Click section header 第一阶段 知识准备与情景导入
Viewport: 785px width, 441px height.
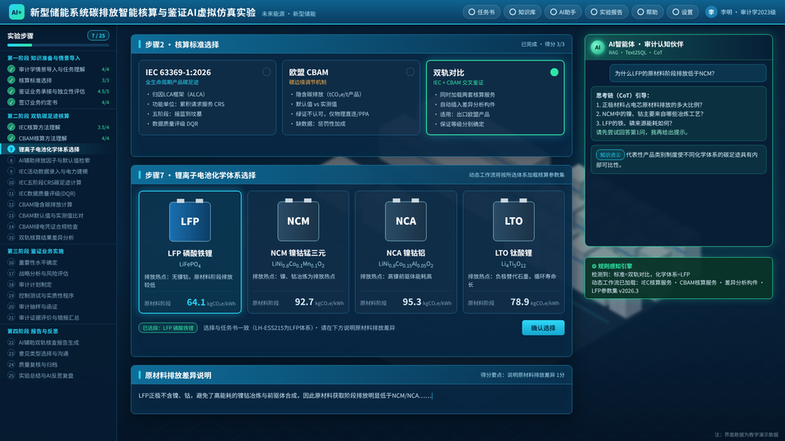pos(43,58)
